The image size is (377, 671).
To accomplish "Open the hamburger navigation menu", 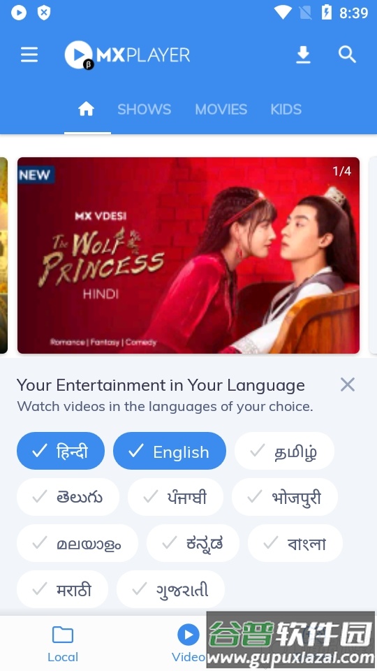I will tap(29, 55).
